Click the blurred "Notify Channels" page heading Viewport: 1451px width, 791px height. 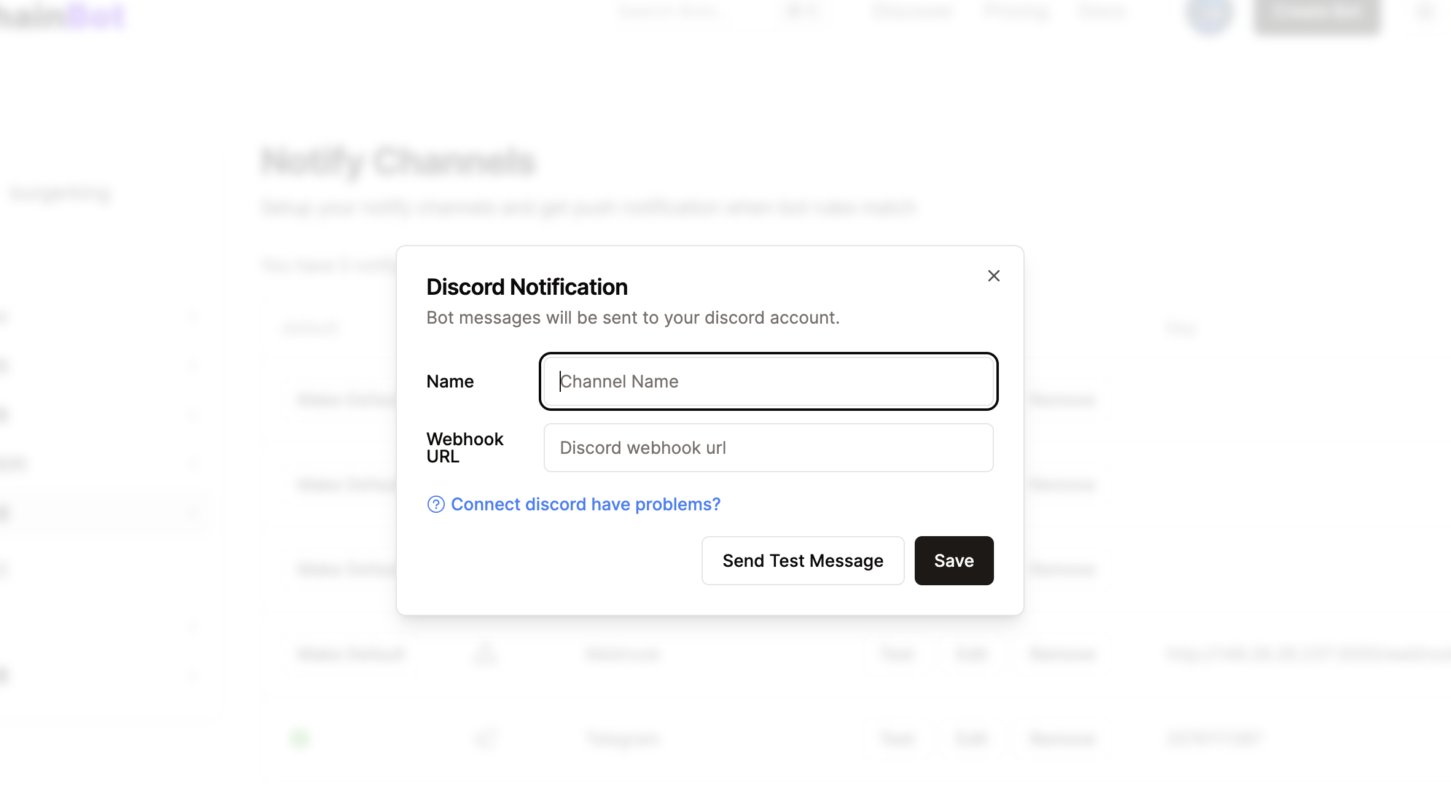398,162
